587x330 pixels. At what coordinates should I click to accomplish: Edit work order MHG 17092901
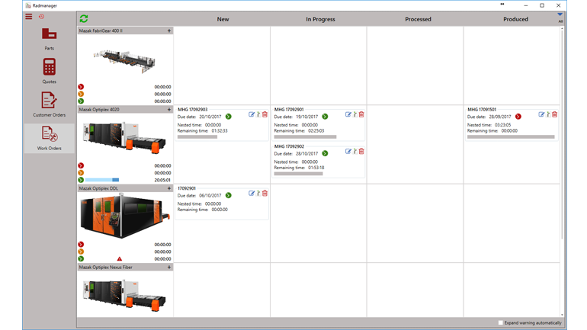[348, 114]
